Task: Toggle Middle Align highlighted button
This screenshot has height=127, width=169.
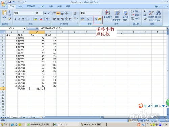Action: [x=58, y=13]
